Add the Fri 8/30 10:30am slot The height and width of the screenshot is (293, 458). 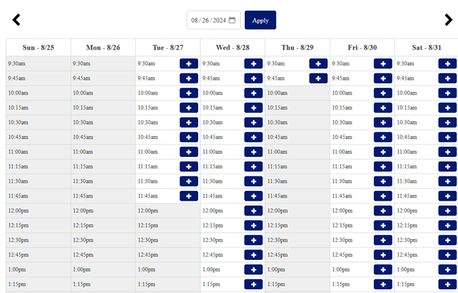coord(383,122)
